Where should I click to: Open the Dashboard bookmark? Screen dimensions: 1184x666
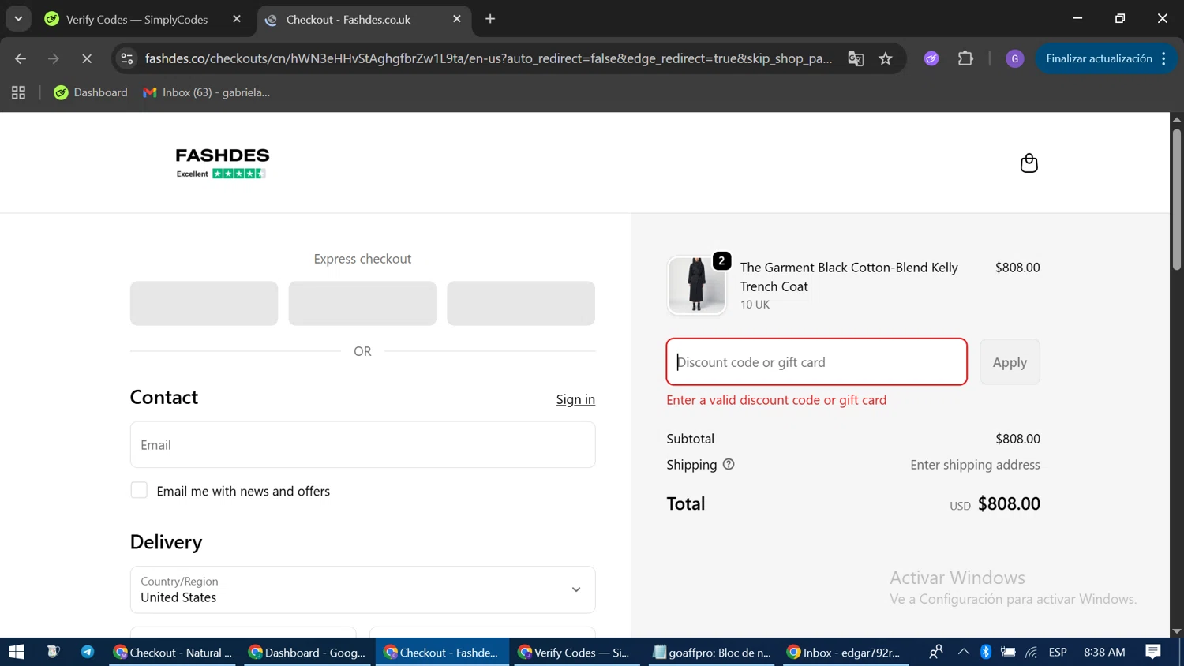coord(90,92)
